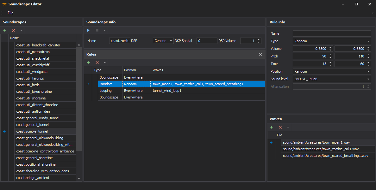Click the rule Name input field
The width and height of the screenshot is (376, 190).
(x=332, y=33)
